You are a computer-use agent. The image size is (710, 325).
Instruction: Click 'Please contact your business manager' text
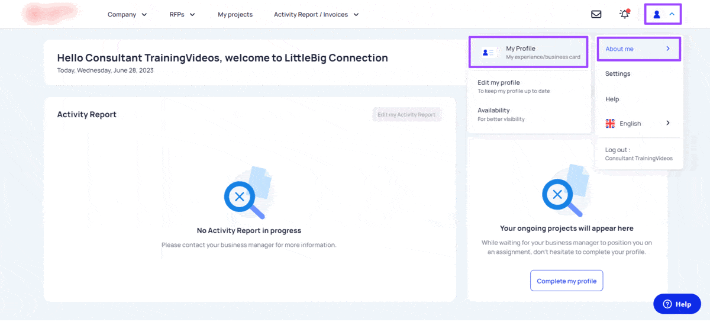[248, 244]
